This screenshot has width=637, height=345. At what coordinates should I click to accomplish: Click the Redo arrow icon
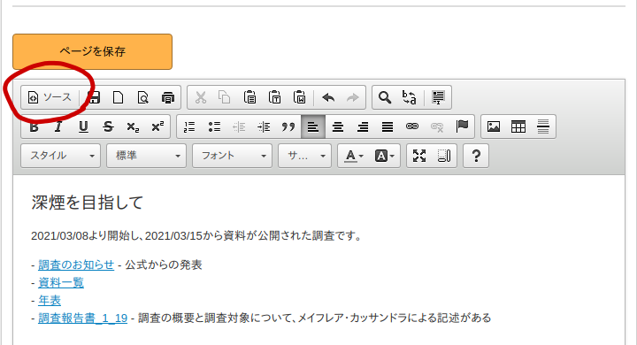353,97
